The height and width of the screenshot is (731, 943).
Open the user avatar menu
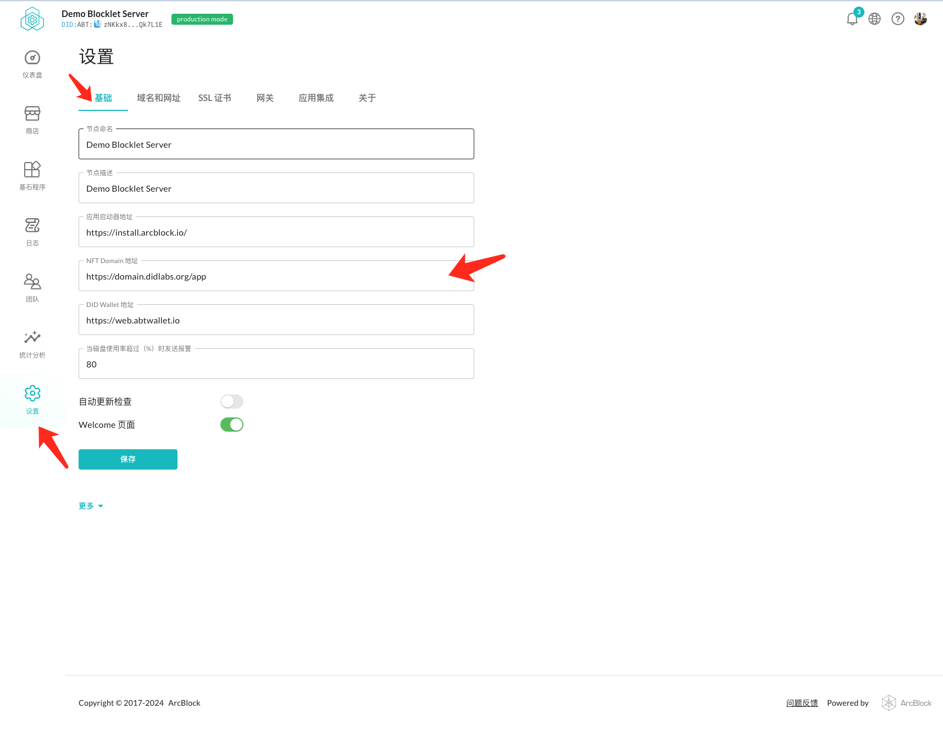pyautogui.click(x=920, y=19)
